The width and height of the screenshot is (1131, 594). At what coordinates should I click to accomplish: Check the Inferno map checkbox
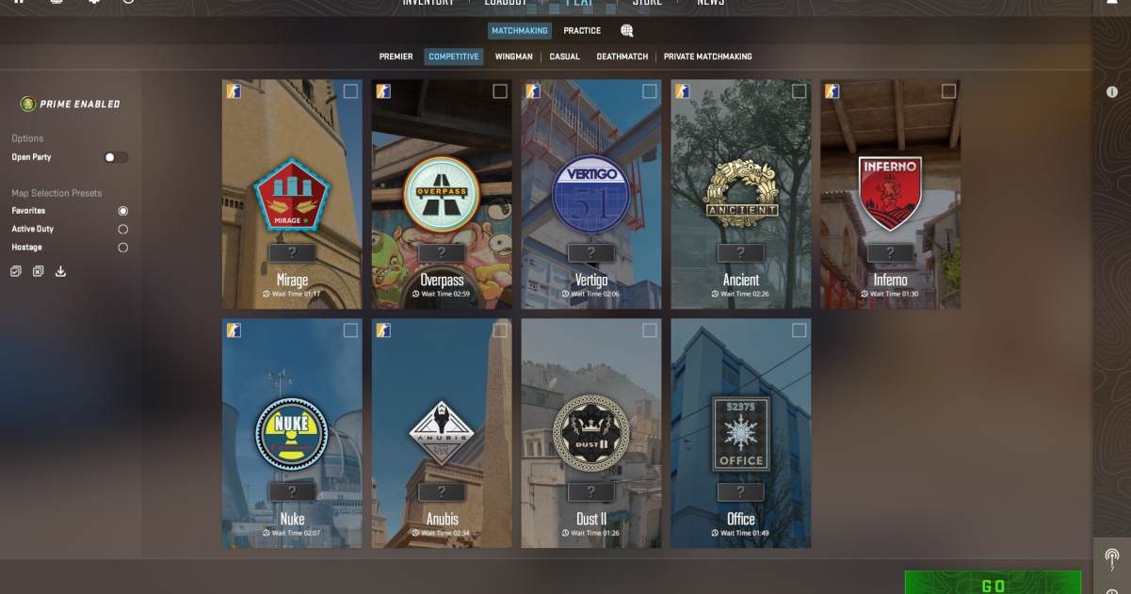(x=949, y=91)
